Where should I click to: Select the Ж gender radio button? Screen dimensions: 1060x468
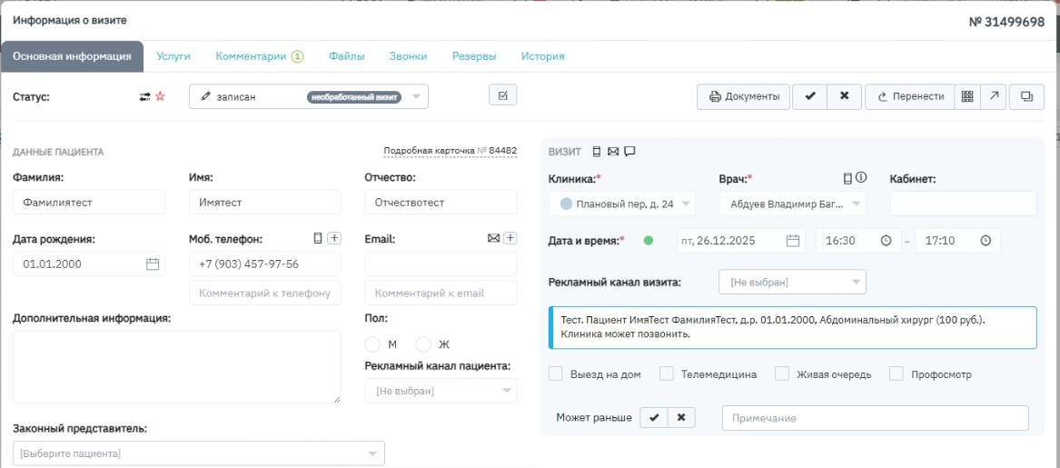point(422,344)
